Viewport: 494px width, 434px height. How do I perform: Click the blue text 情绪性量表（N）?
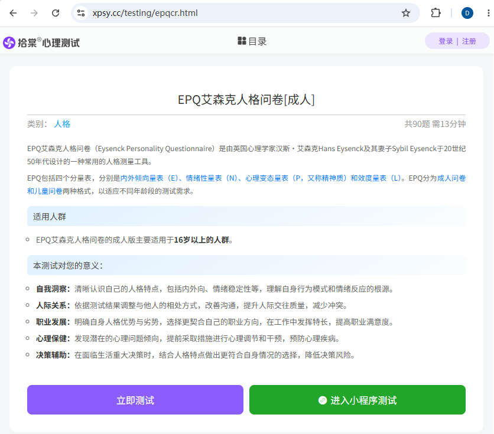click(x=212, y=178)
